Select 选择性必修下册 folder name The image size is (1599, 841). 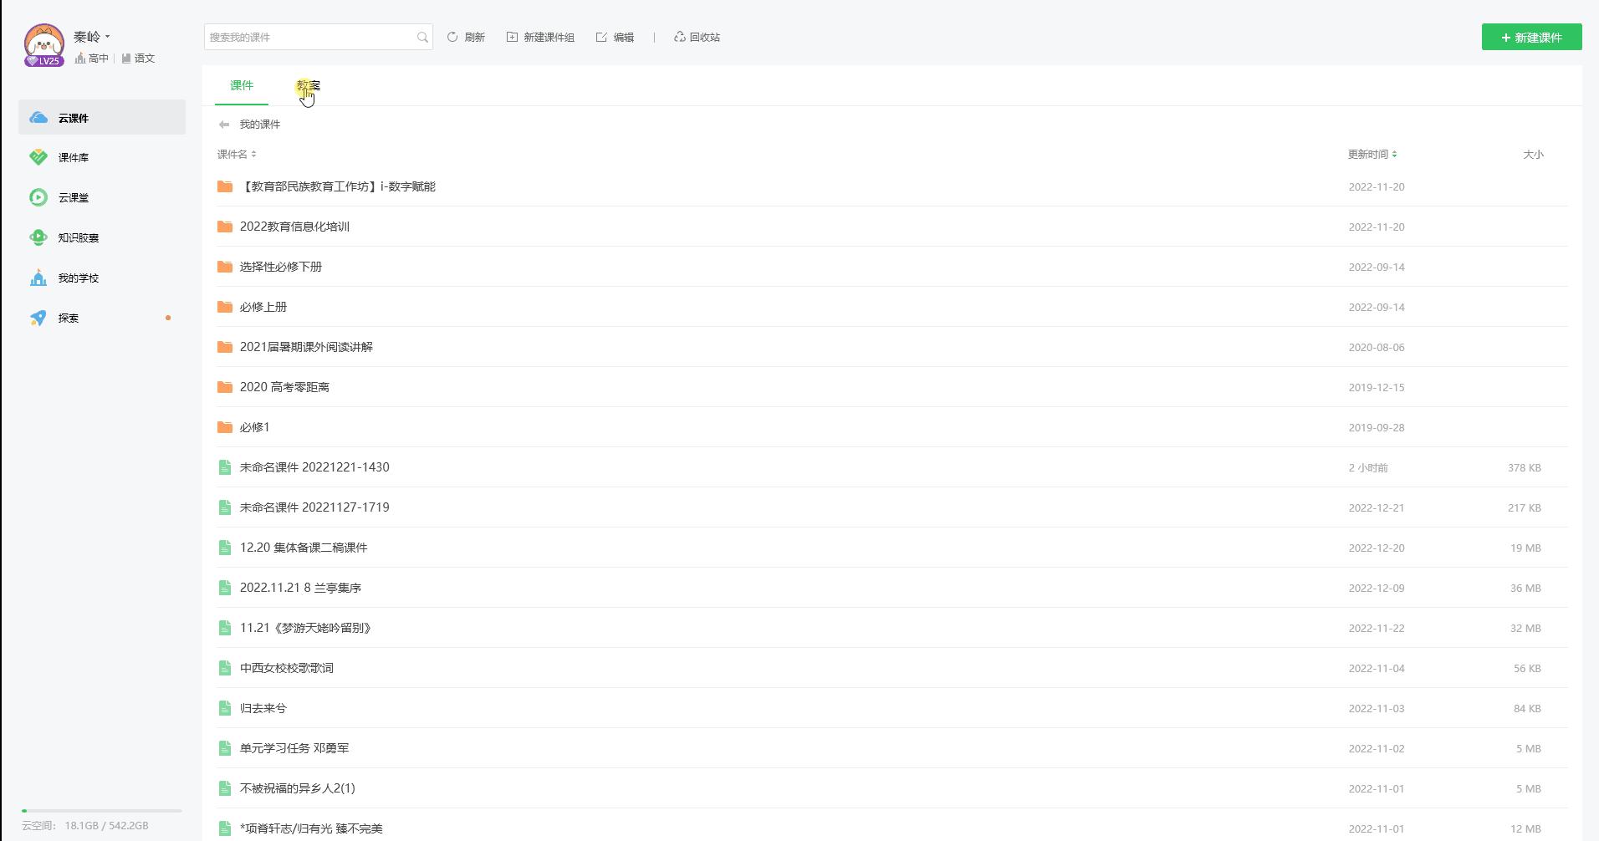point(281,267)
